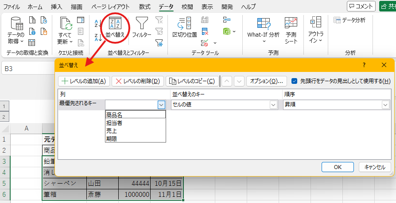396x203 pixels.
Task: Open Recent Sources clock icon
Action: (x=44, y=20)
